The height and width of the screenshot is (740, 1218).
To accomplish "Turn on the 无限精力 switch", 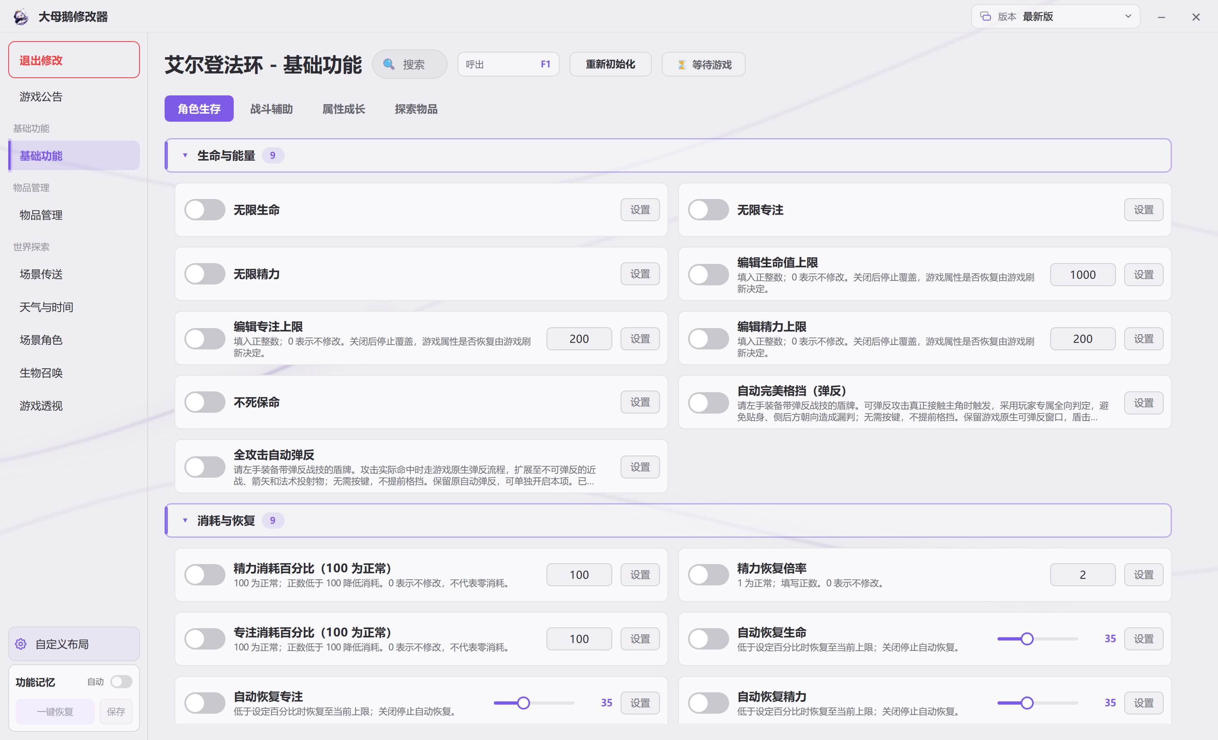I will pyautogui.click(x=205, y=274).
